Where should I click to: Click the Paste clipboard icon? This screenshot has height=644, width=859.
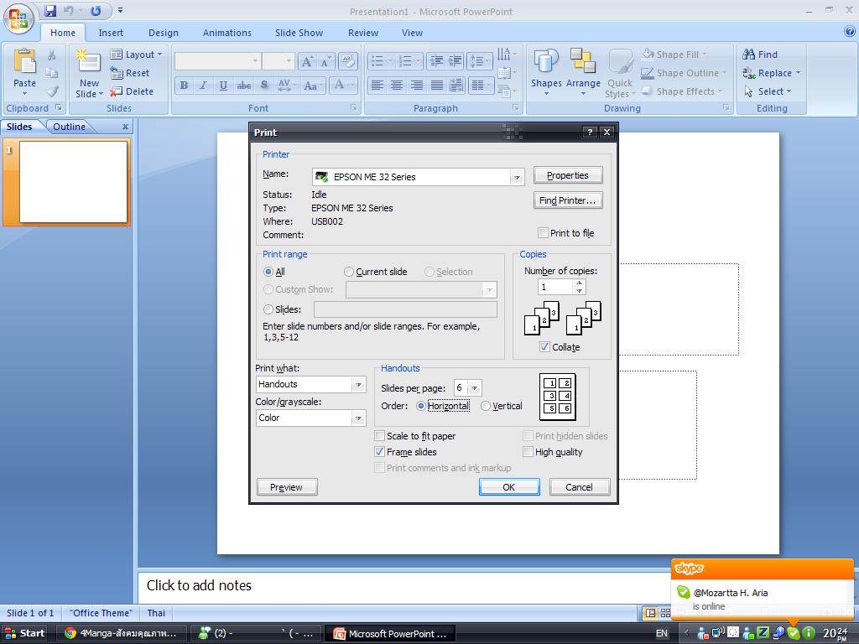coord(24,61)
